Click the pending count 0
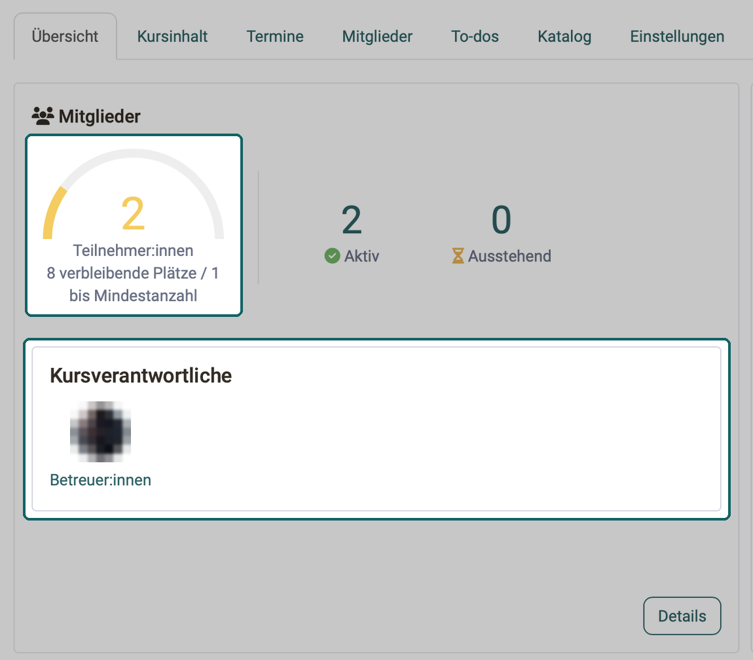Viewport: 753px width, 660px height. click(502, 220)
